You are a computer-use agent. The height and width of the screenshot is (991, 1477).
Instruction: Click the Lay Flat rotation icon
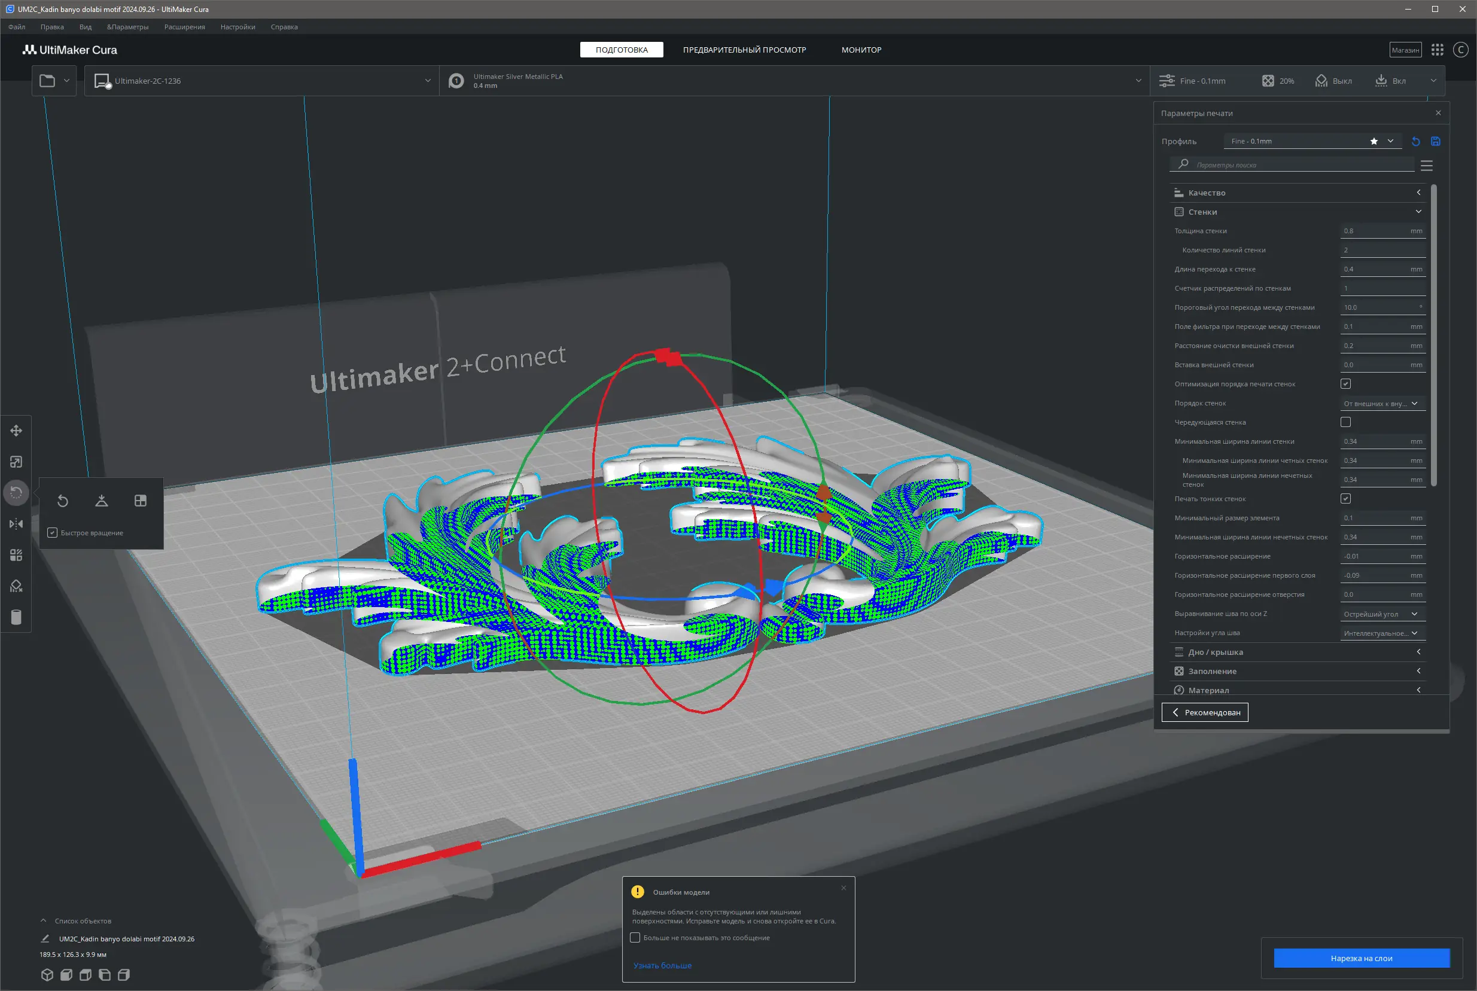coord(102,501)
